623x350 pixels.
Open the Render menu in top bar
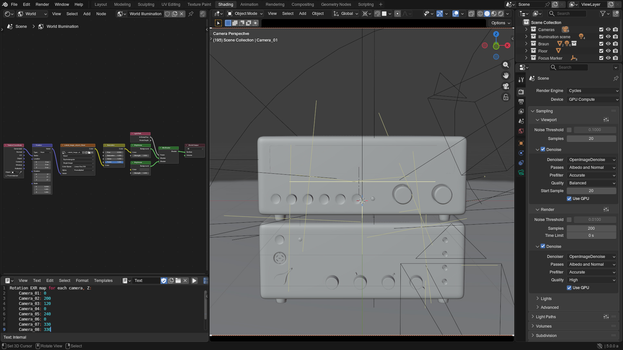click(42, 5)
